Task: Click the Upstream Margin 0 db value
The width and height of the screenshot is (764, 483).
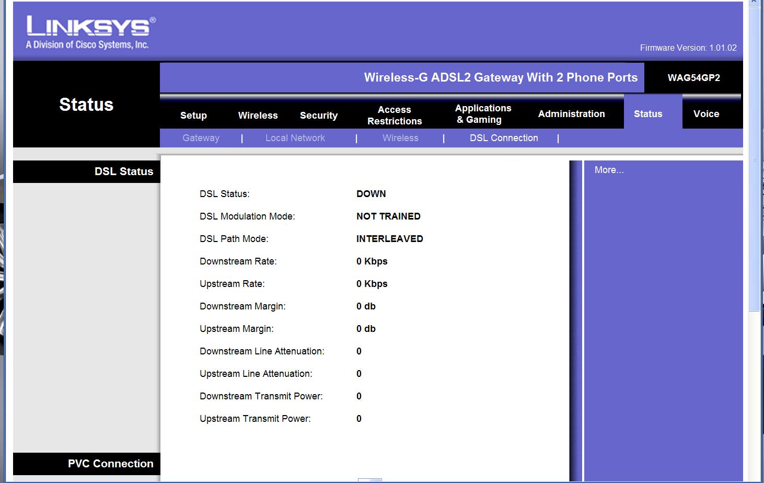Action: (x=366, y=329)
